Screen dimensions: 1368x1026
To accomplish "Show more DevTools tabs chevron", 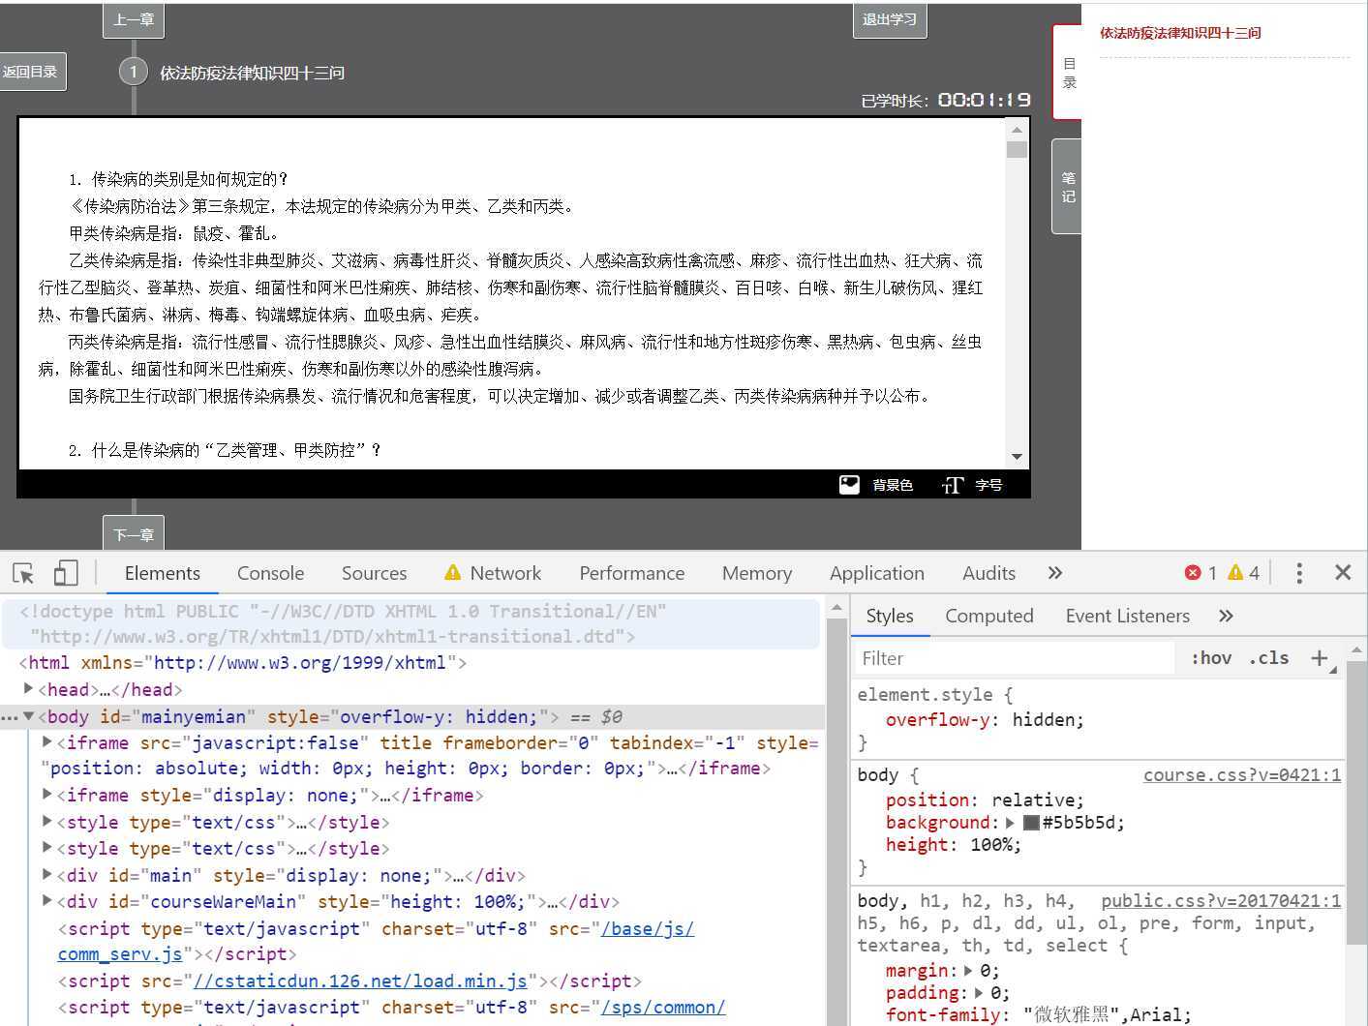I will pyautogui.click(x=1055, y=573).
